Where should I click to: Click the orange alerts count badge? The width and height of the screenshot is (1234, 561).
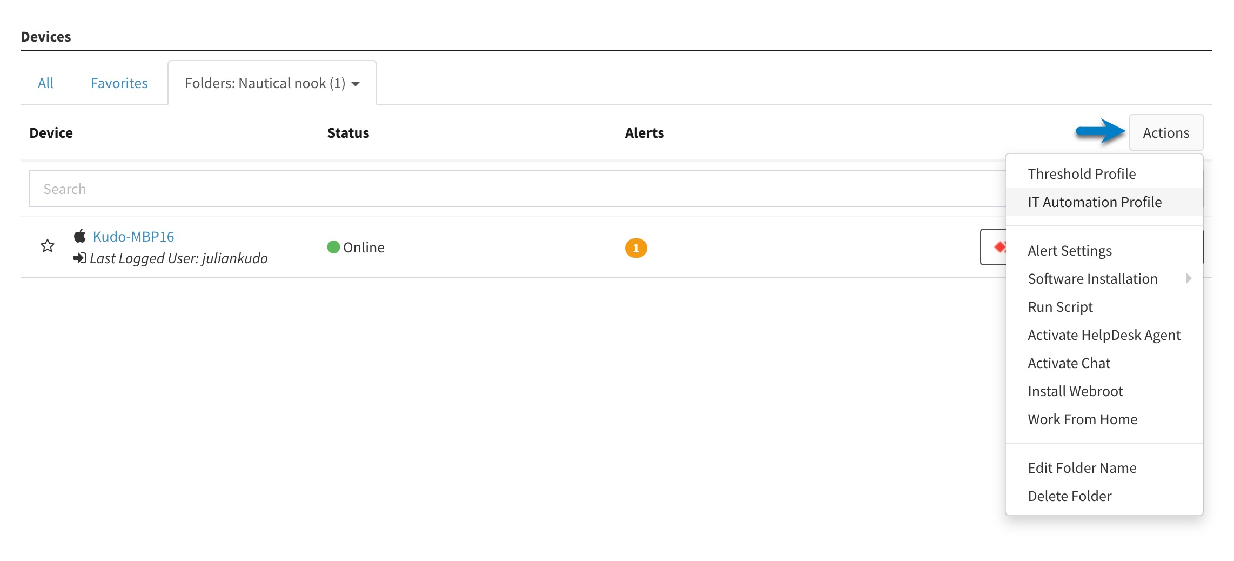pyautogui.click(x=636, y=248)
